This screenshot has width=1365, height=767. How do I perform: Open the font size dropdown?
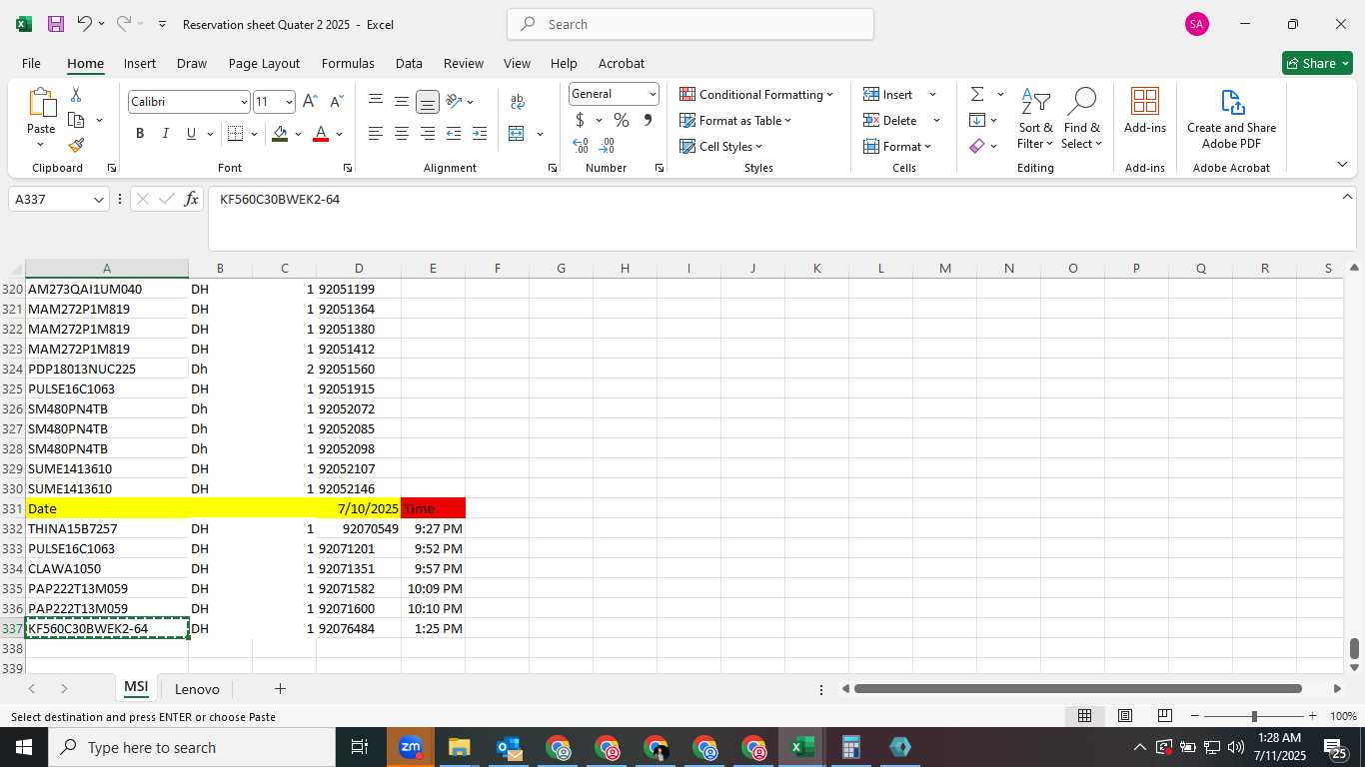click(289, 102)
